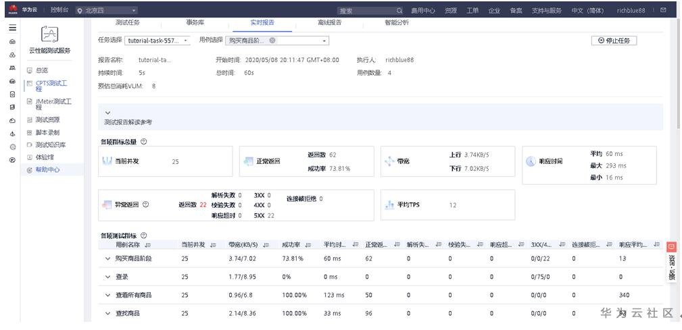Open the 费用中心 link

tap(423, 10)
